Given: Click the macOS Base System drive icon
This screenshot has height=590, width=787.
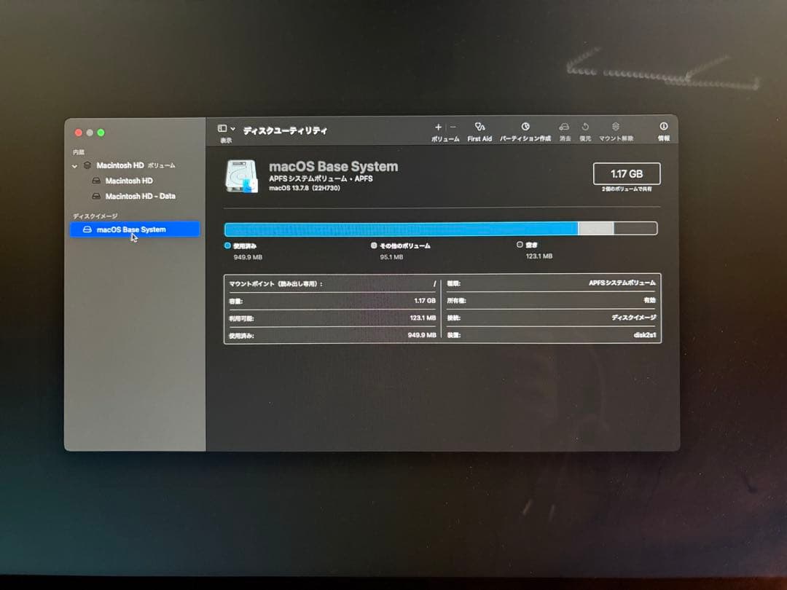Looking at the screenshot, I should point(240,176).
